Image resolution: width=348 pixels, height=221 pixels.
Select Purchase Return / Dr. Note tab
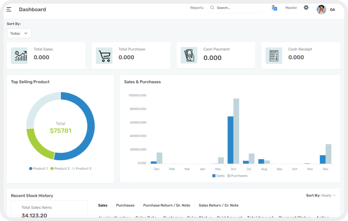coord(166,206)
